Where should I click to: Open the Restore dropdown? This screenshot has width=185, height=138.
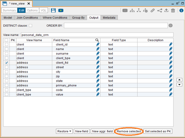[64, 131]
